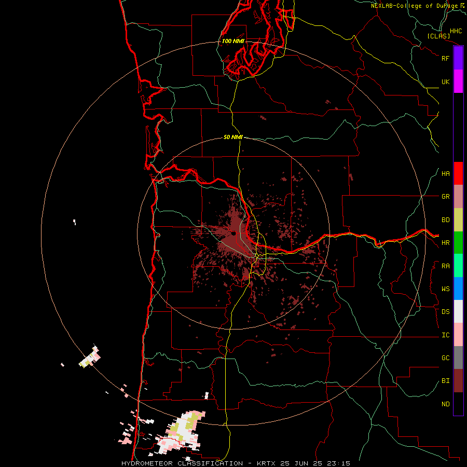Viewport: 467px width, 467px height.
Task: Click the KRTX radar site identifier
Action: click(x=267, y=463)
